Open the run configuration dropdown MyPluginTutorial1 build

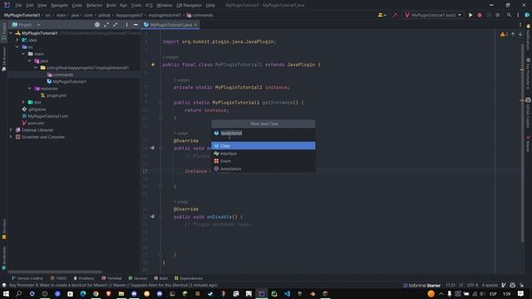(433, 15)
